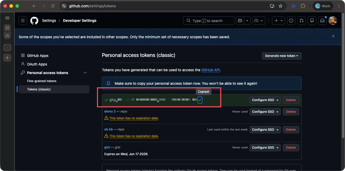Open the Repositories icon in header
This screenshot has width=345, height=171.
pyautogui.click(x=312, y=21)
